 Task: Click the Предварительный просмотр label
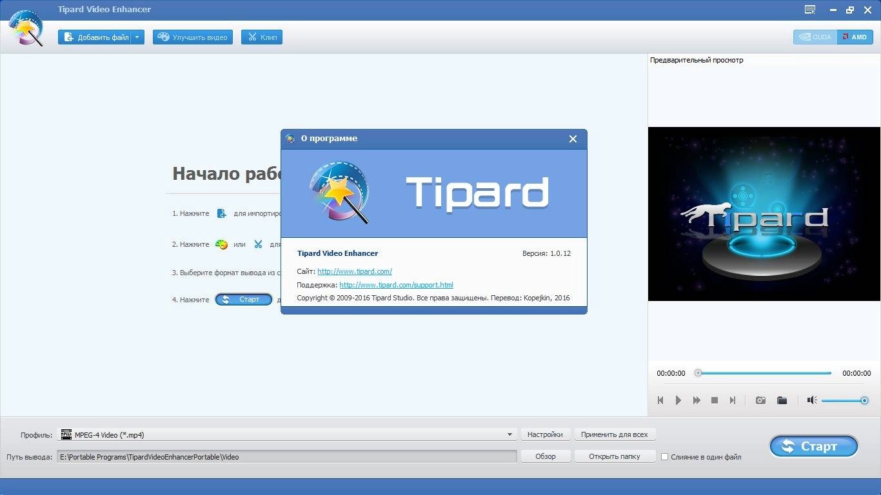point(697,60)
